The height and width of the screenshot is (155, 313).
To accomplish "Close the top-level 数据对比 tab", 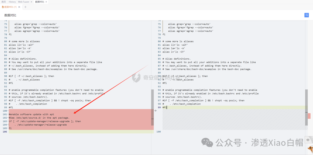I will (46, 2).
